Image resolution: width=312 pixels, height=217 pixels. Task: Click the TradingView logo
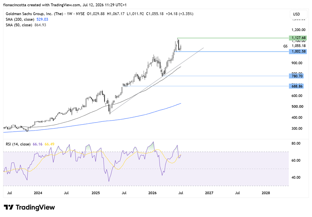point(29,207)
